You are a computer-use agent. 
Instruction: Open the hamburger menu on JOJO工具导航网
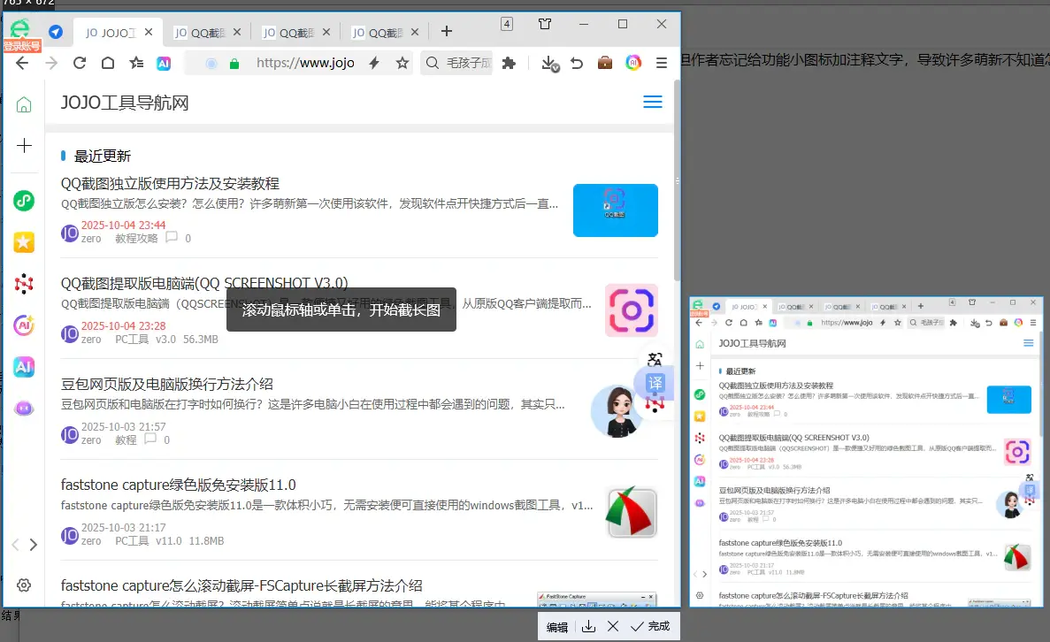653,103
